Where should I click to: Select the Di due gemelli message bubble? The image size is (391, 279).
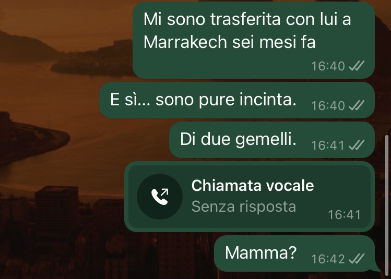[272, 140]
